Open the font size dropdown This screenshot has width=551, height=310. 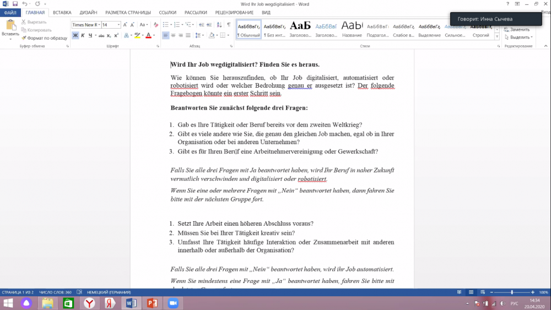tap(118, 25)
